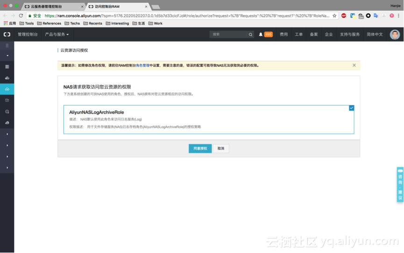Open the 备案 menu

point(313,34)
